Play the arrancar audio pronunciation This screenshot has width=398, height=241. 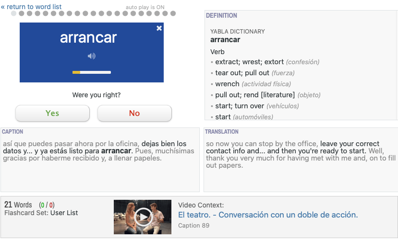pyautogui.click(x=91, y=56)
